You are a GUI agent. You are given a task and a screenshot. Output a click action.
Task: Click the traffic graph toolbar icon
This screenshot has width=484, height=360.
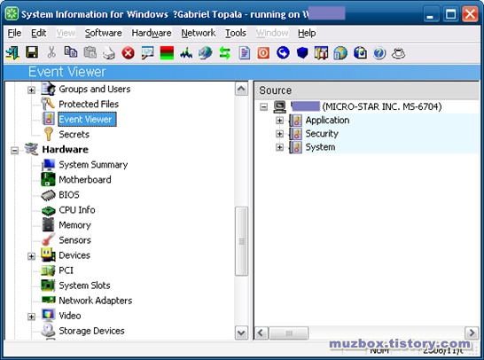click(x=186, y=53)
